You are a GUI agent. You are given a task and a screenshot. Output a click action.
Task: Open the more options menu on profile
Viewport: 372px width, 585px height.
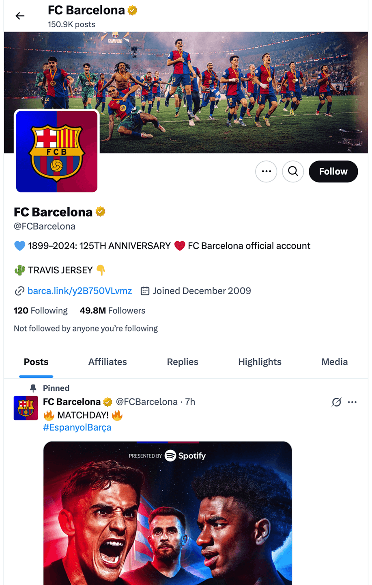point(266,171)
